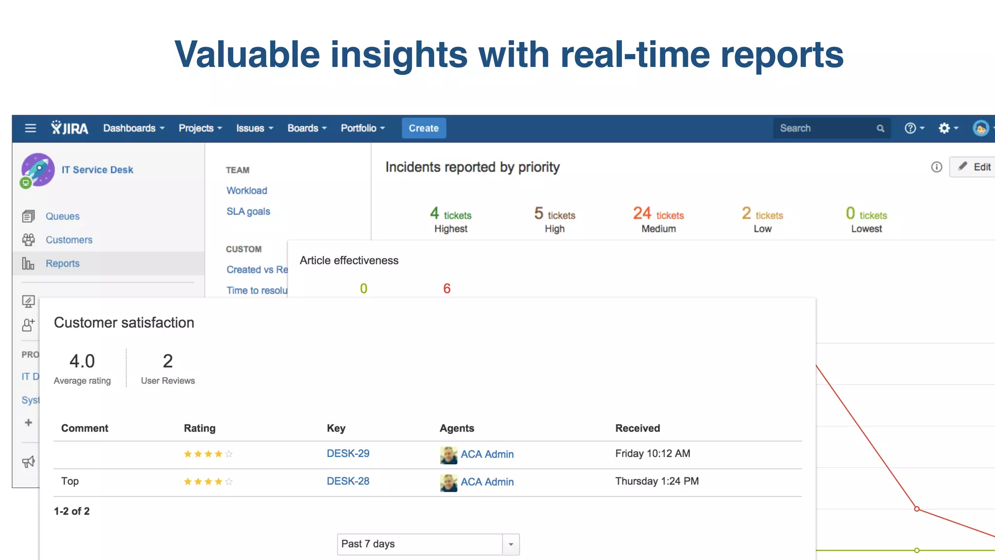Click the customer portal monitor icon
Screen dimensions: 995x560
click(28, 301)
